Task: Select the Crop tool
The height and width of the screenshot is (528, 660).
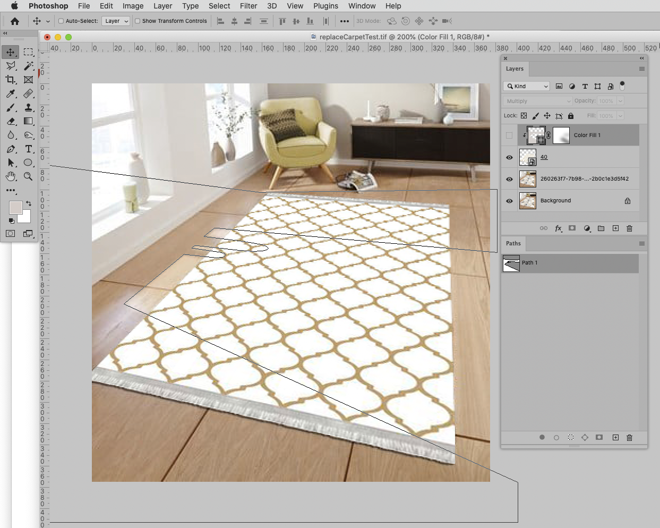Action: [11, 80]
